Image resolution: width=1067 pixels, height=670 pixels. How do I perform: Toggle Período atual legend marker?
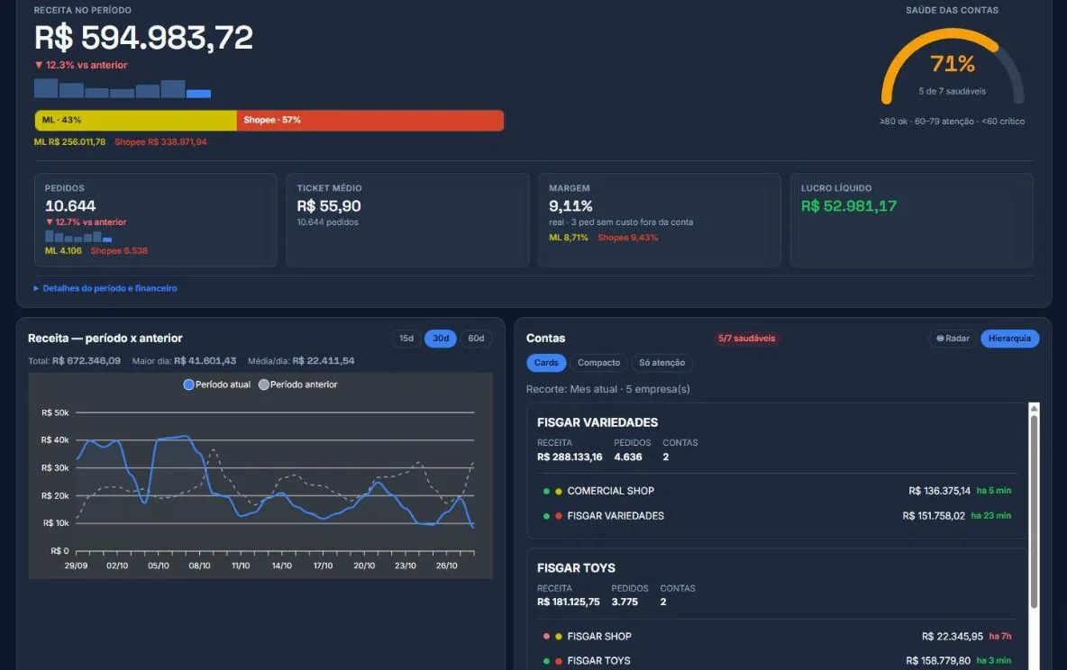click(x=188, y=385)
